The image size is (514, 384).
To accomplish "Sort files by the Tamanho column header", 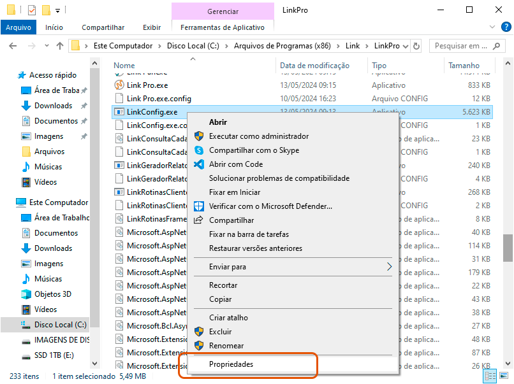I will [x=464, y=66].
